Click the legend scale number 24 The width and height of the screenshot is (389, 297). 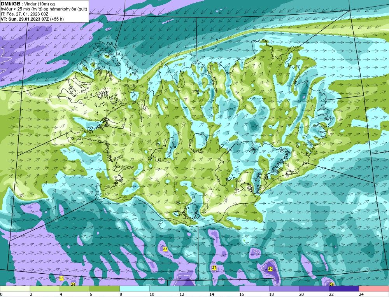[x=361, y=295]
